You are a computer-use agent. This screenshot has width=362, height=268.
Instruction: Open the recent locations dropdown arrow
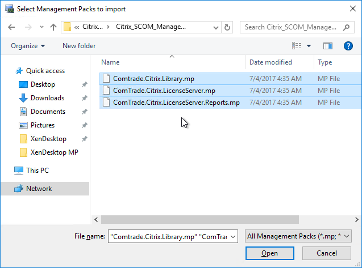41,27
